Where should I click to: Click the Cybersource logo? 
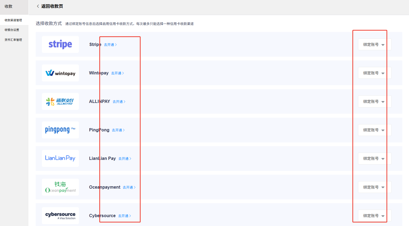(60, 216)
